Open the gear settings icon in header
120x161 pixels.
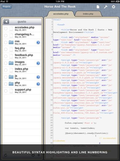(x=114, y=7)
